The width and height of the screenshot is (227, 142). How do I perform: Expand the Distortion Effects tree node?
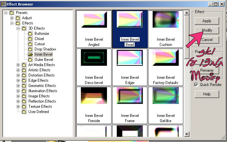pyautogui.click(x=19, y=75)
